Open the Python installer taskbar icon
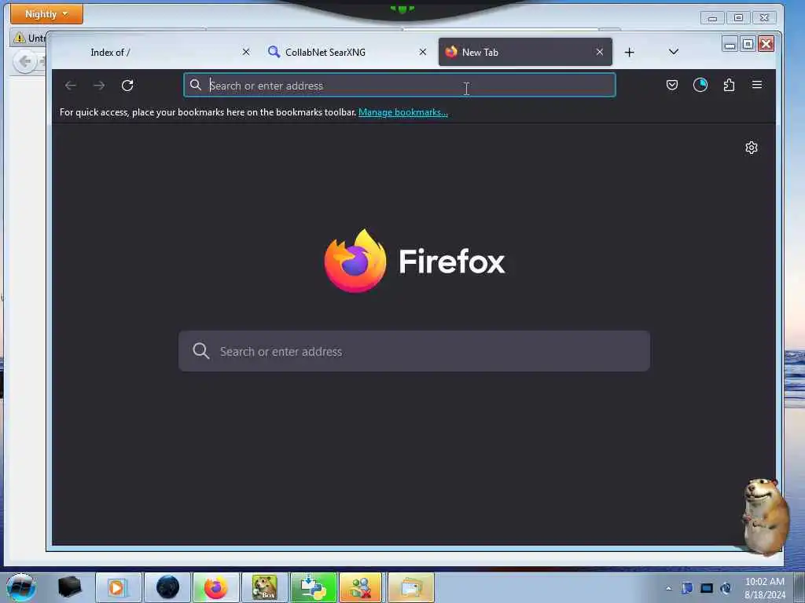The image size is (805, 603). (x=313, y=587)
